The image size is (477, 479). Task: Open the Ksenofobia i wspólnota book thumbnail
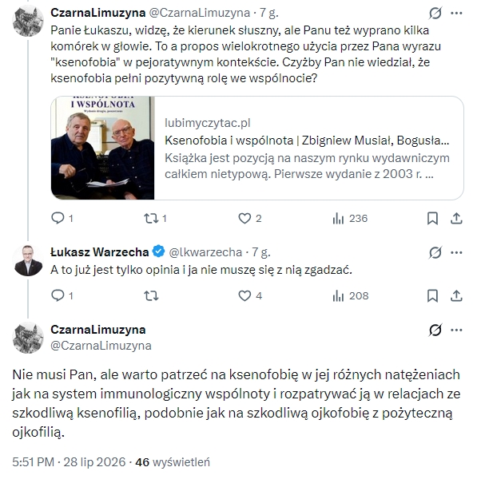103,148
